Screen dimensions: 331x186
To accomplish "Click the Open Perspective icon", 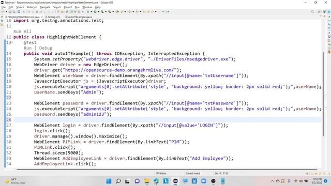I will (319, 12).
